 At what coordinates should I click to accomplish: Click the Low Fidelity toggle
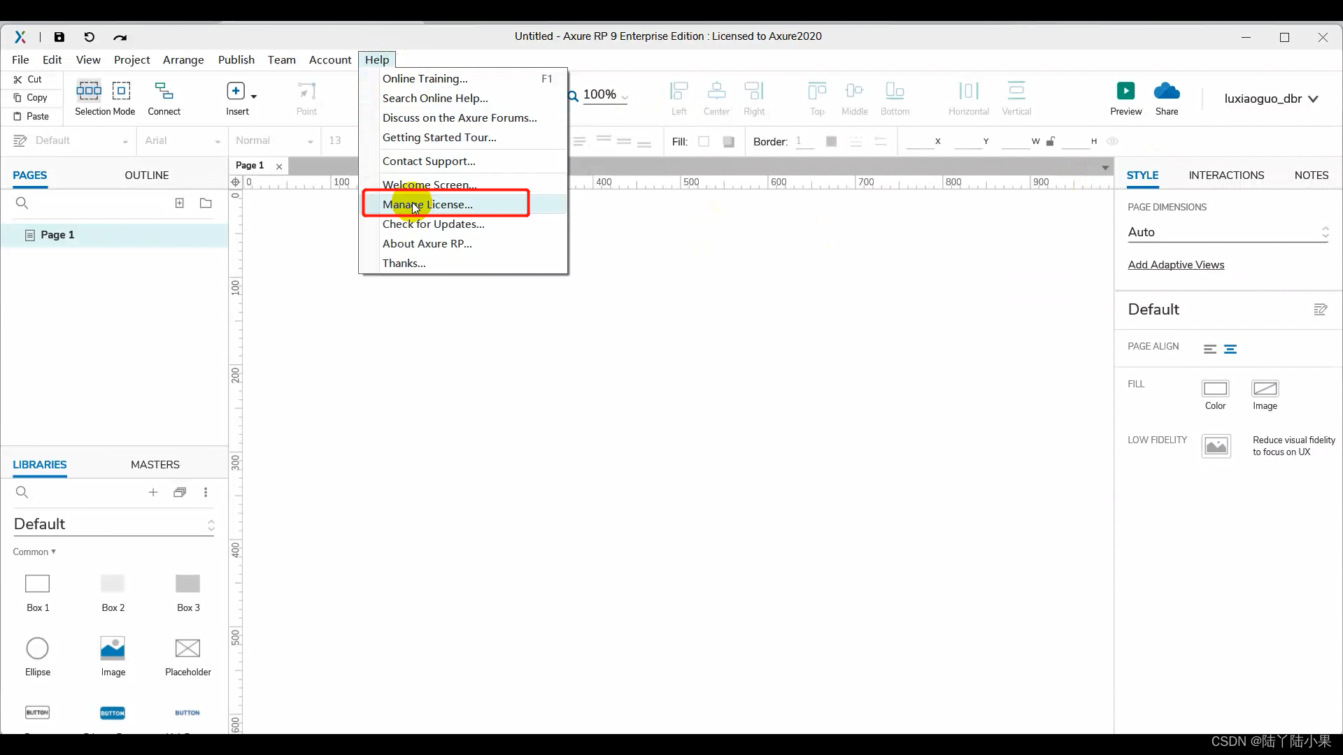pyautogui.click(x=1216, y=446)
